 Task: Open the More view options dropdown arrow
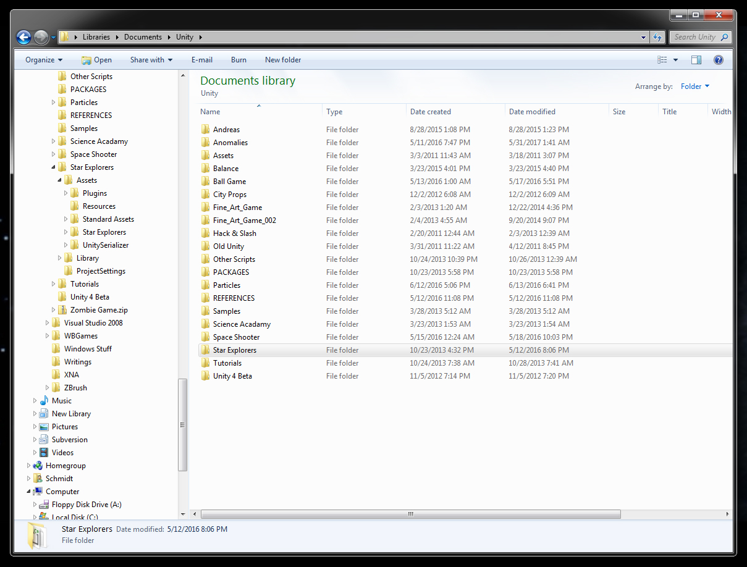coord(675,60)
